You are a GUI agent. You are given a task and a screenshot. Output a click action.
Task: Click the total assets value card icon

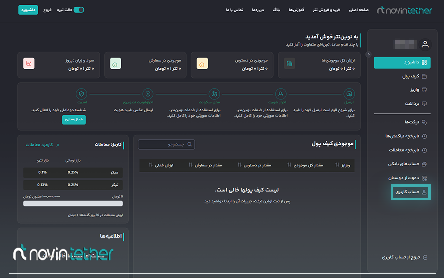pyautogui.click(x=289, y=63)
